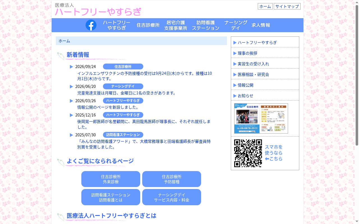Click the 2026/09/24 news date
Viewport: 359px width, 224px height.
86,67
